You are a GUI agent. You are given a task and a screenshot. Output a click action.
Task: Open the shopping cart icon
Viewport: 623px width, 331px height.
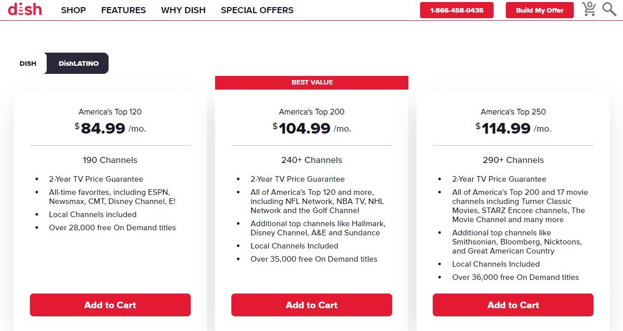click(x=589, y=9)
